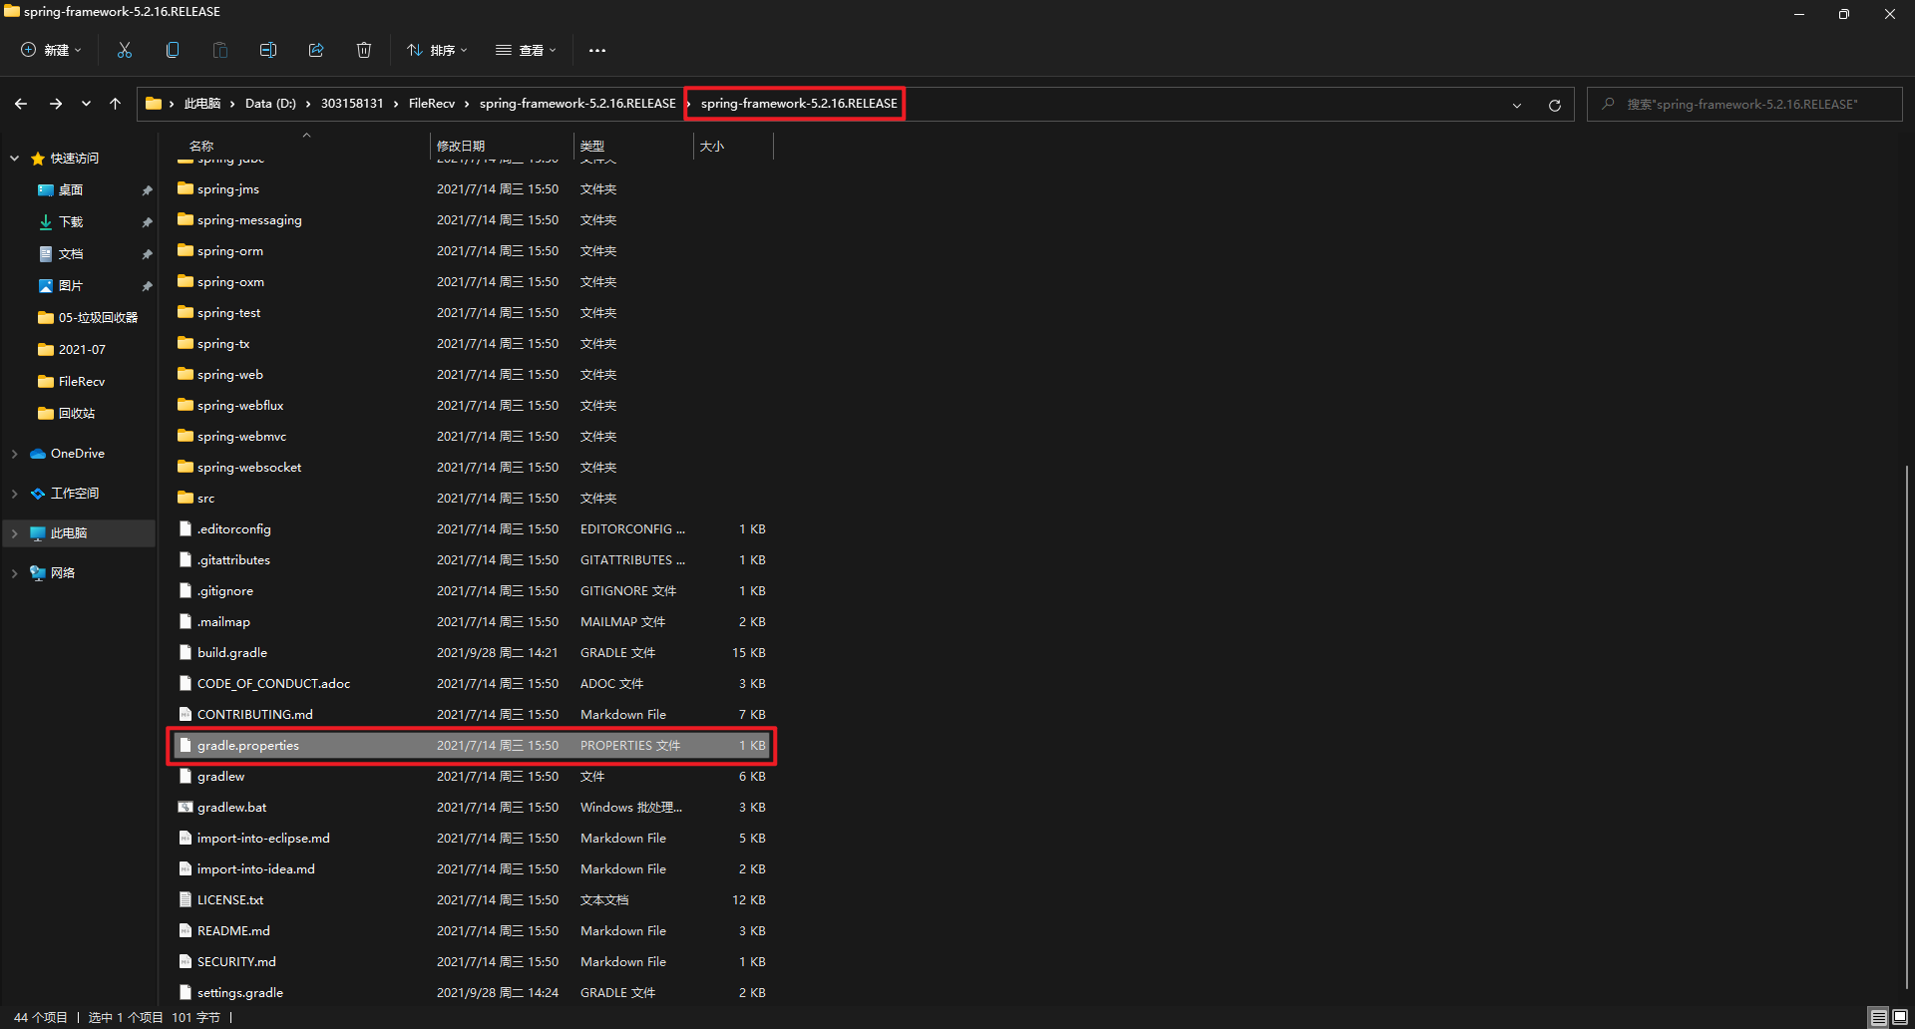Viewport: 1915px width, 1029px height.
Task: Select Desktop (桌面) in quick access
Action: click(x=70, y=190)
